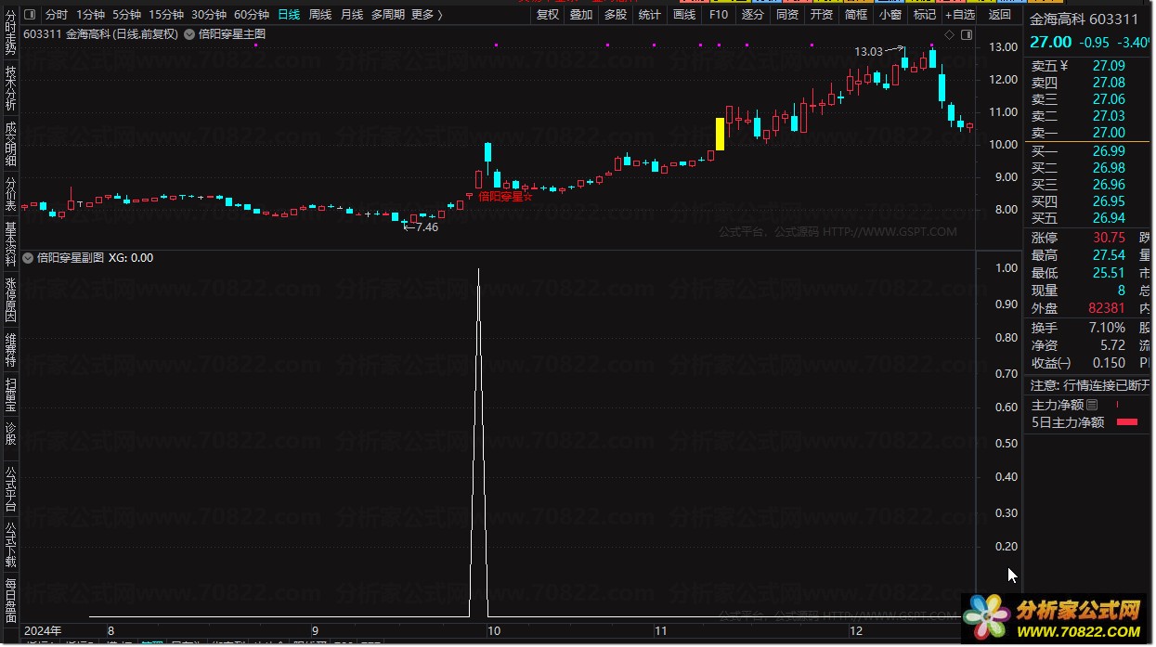This screenshot has height=647, width=1156.
Task: Open 公式平台 in the left sidebar
Action: [10, 490]
